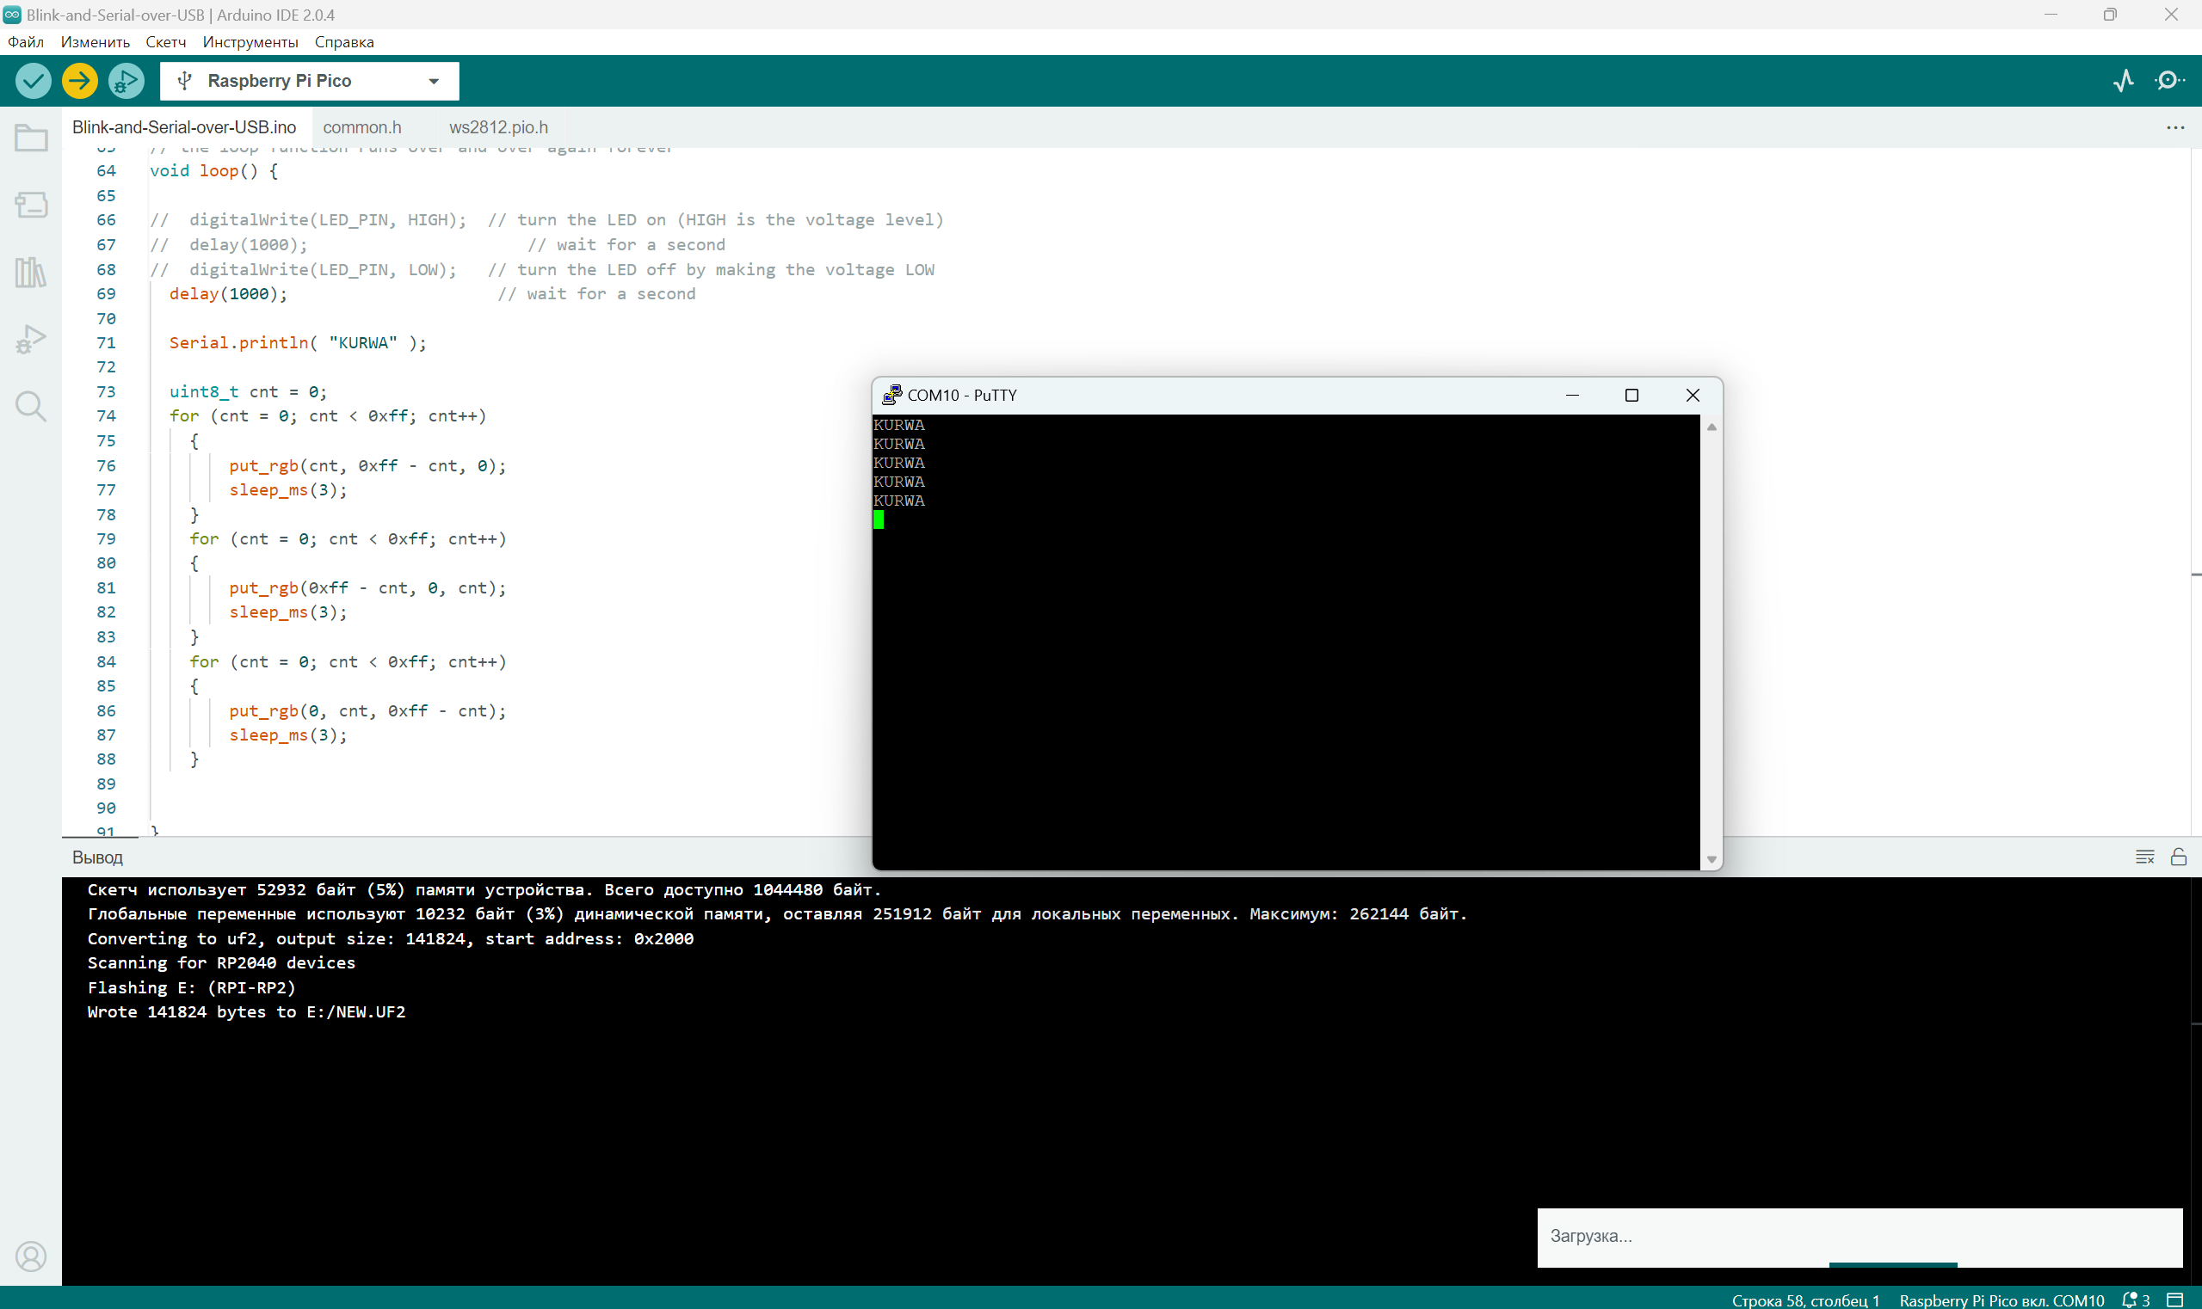Open the tab overflow three-dots menu
The image size is (2202, 1309).
tap(2174, 128)
